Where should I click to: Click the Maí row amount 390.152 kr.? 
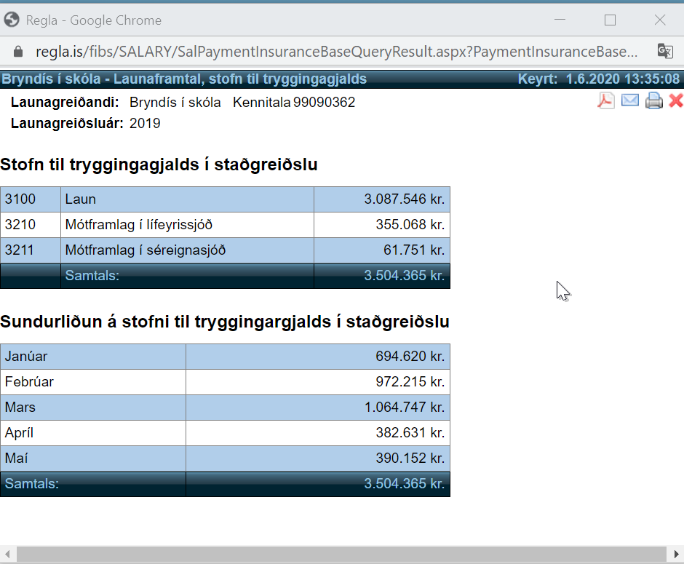(x=410, y=458)
